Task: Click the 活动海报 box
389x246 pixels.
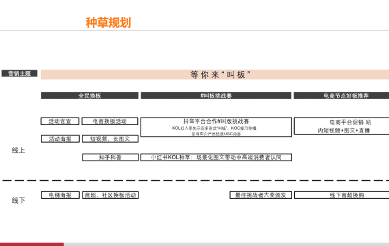Action: (x=60, y=139)
